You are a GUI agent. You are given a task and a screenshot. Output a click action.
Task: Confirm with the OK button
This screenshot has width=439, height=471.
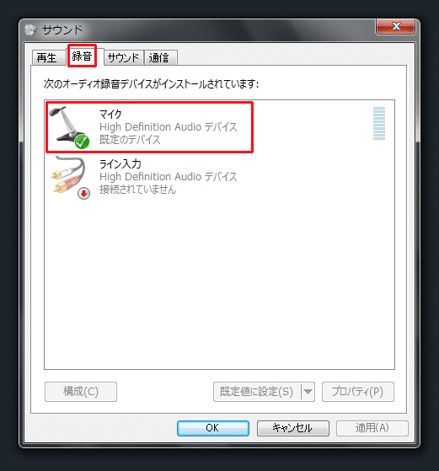(212, 428)
